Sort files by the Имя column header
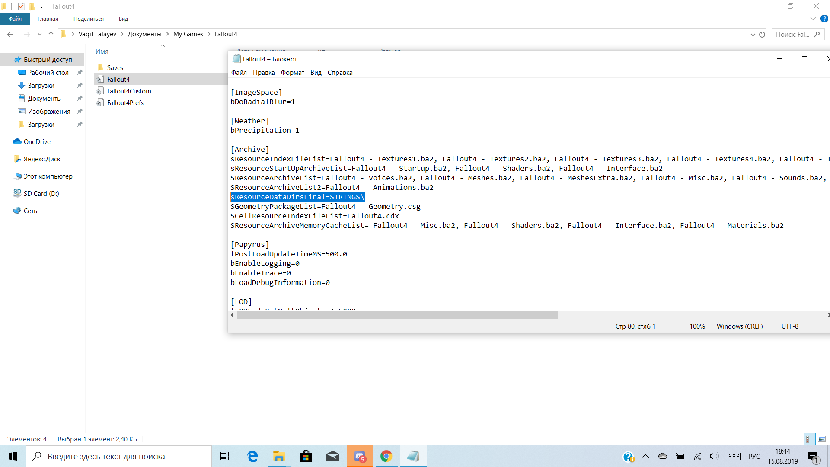Image resolution: width=830 pixels, height=467 pixels. point(102,51)
